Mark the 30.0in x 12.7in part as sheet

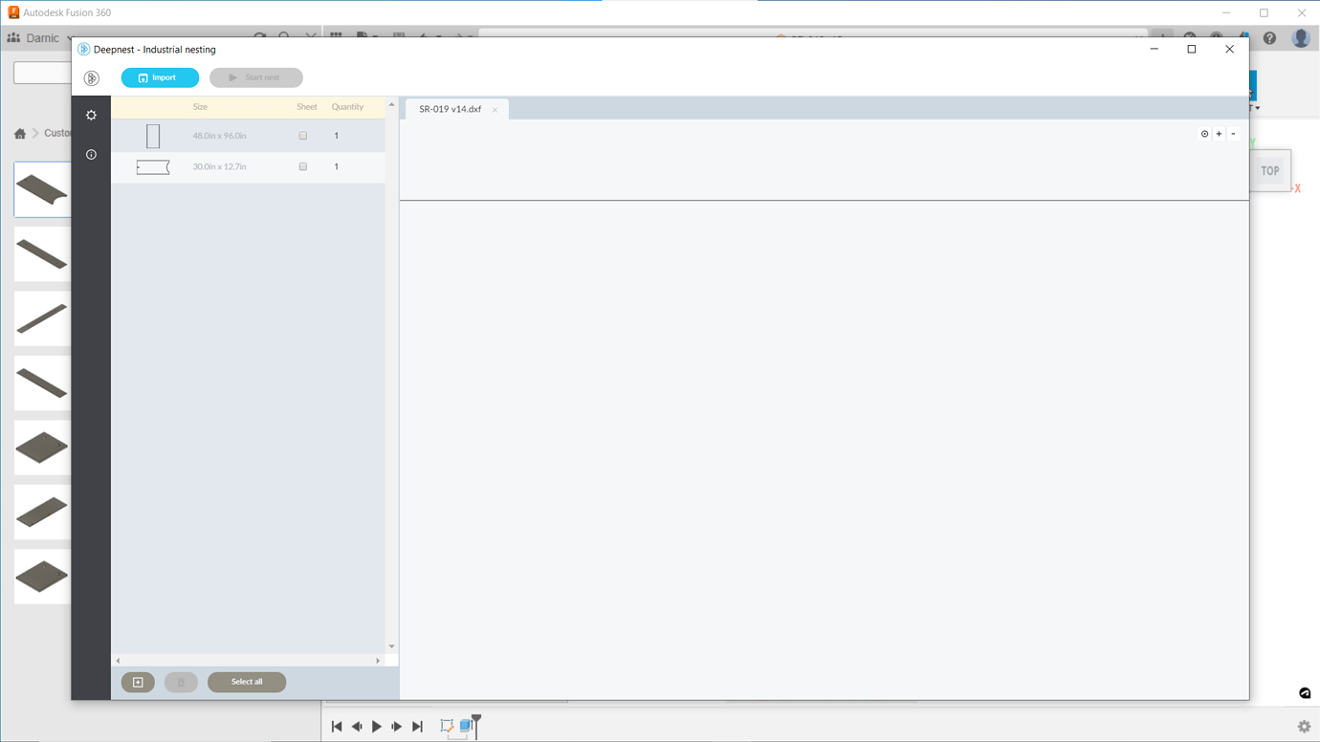(303, 166)
